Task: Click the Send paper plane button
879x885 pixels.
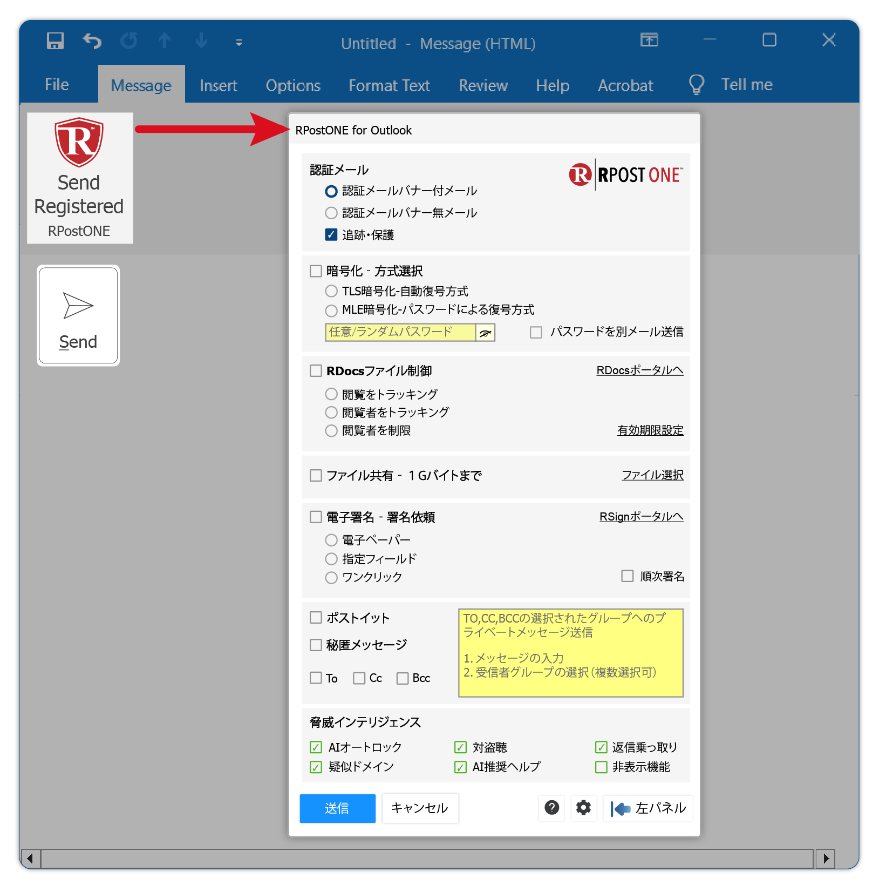Action: (78, 315)
